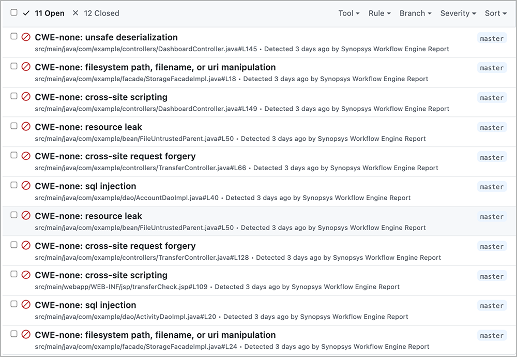
Task: Click the alert icon beside unsafe deserialization
Action: click(26, 37)
